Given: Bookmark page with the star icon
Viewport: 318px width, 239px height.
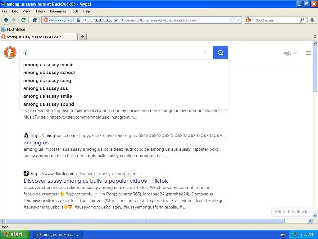Looking at the screenshot, I should pyautogui.click(x=233, y=20).
